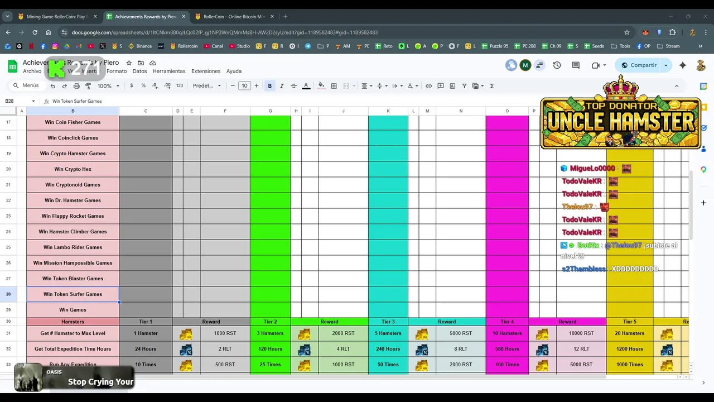Apply percent format with the % button
The height and width of the screenshot is (402, 714).
point(143,86)
